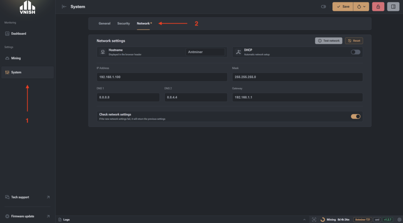
Task: Click the System sliders sidebar icon
Action: [7, 72]
